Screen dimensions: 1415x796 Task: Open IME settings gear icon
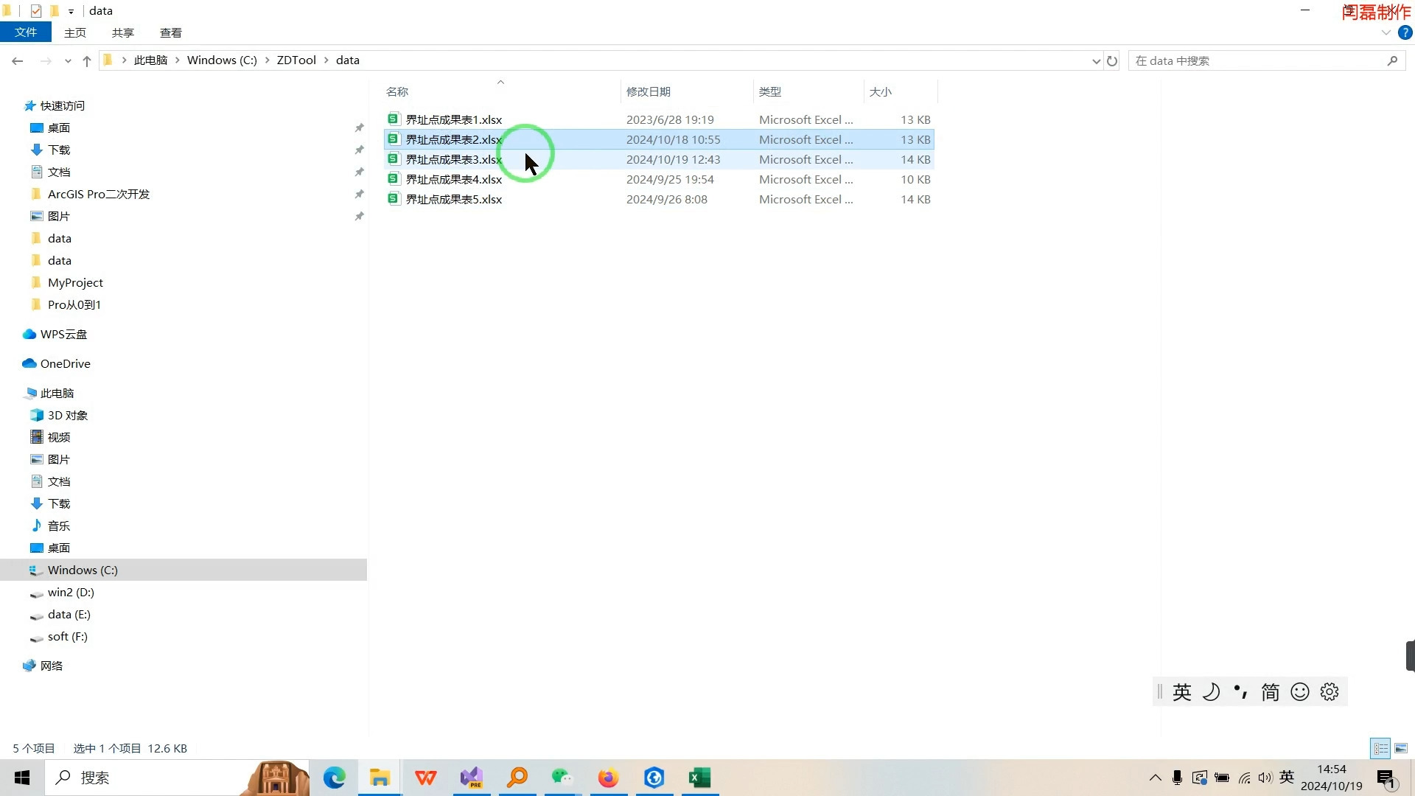1330,692
